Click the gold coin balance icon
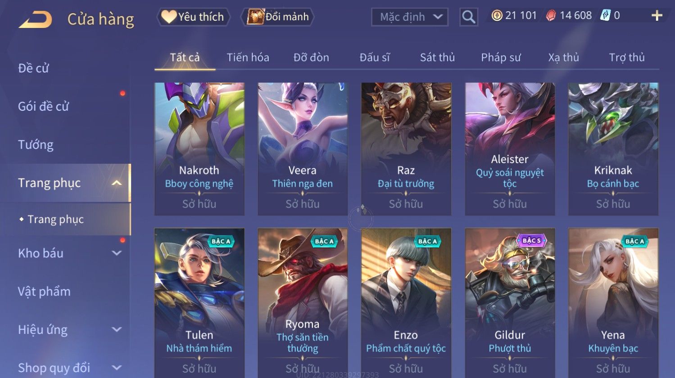 497,16
